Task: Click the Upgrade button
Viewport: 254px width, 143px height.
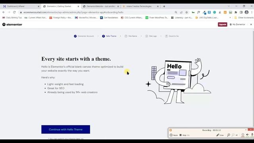Action: pyautogui.click(x=222, y=25)
